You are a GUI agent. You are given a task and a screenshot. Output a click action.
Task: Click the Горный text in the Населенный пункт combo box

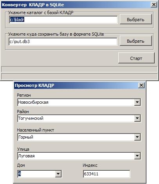[26, 137]
